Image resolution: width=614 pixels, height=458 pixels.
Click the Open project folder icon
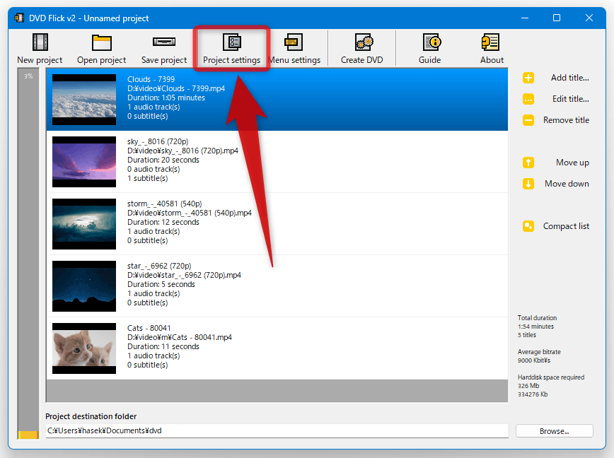coord(101,42)
